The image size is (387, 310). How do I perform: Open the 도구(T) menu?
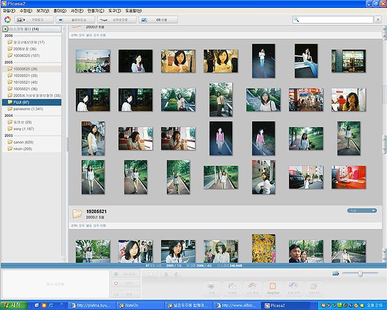(114, 11)
